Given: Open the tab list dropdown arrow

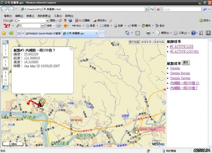Looking at the screenshot, I should click(23, 33).
